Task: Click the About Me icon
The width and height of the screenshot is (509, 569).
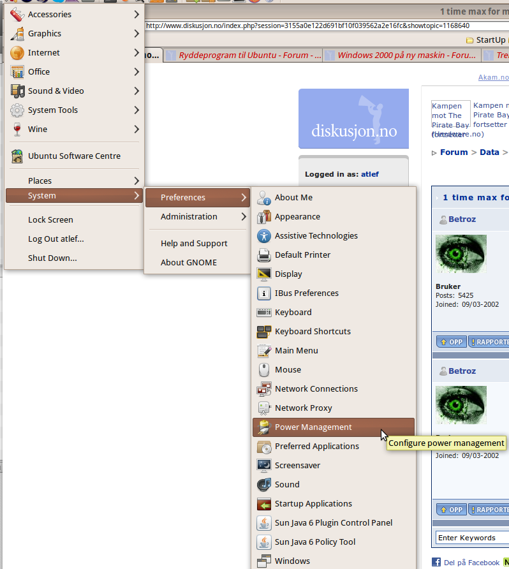Action: pyautogui.click(x=264, y=198)
